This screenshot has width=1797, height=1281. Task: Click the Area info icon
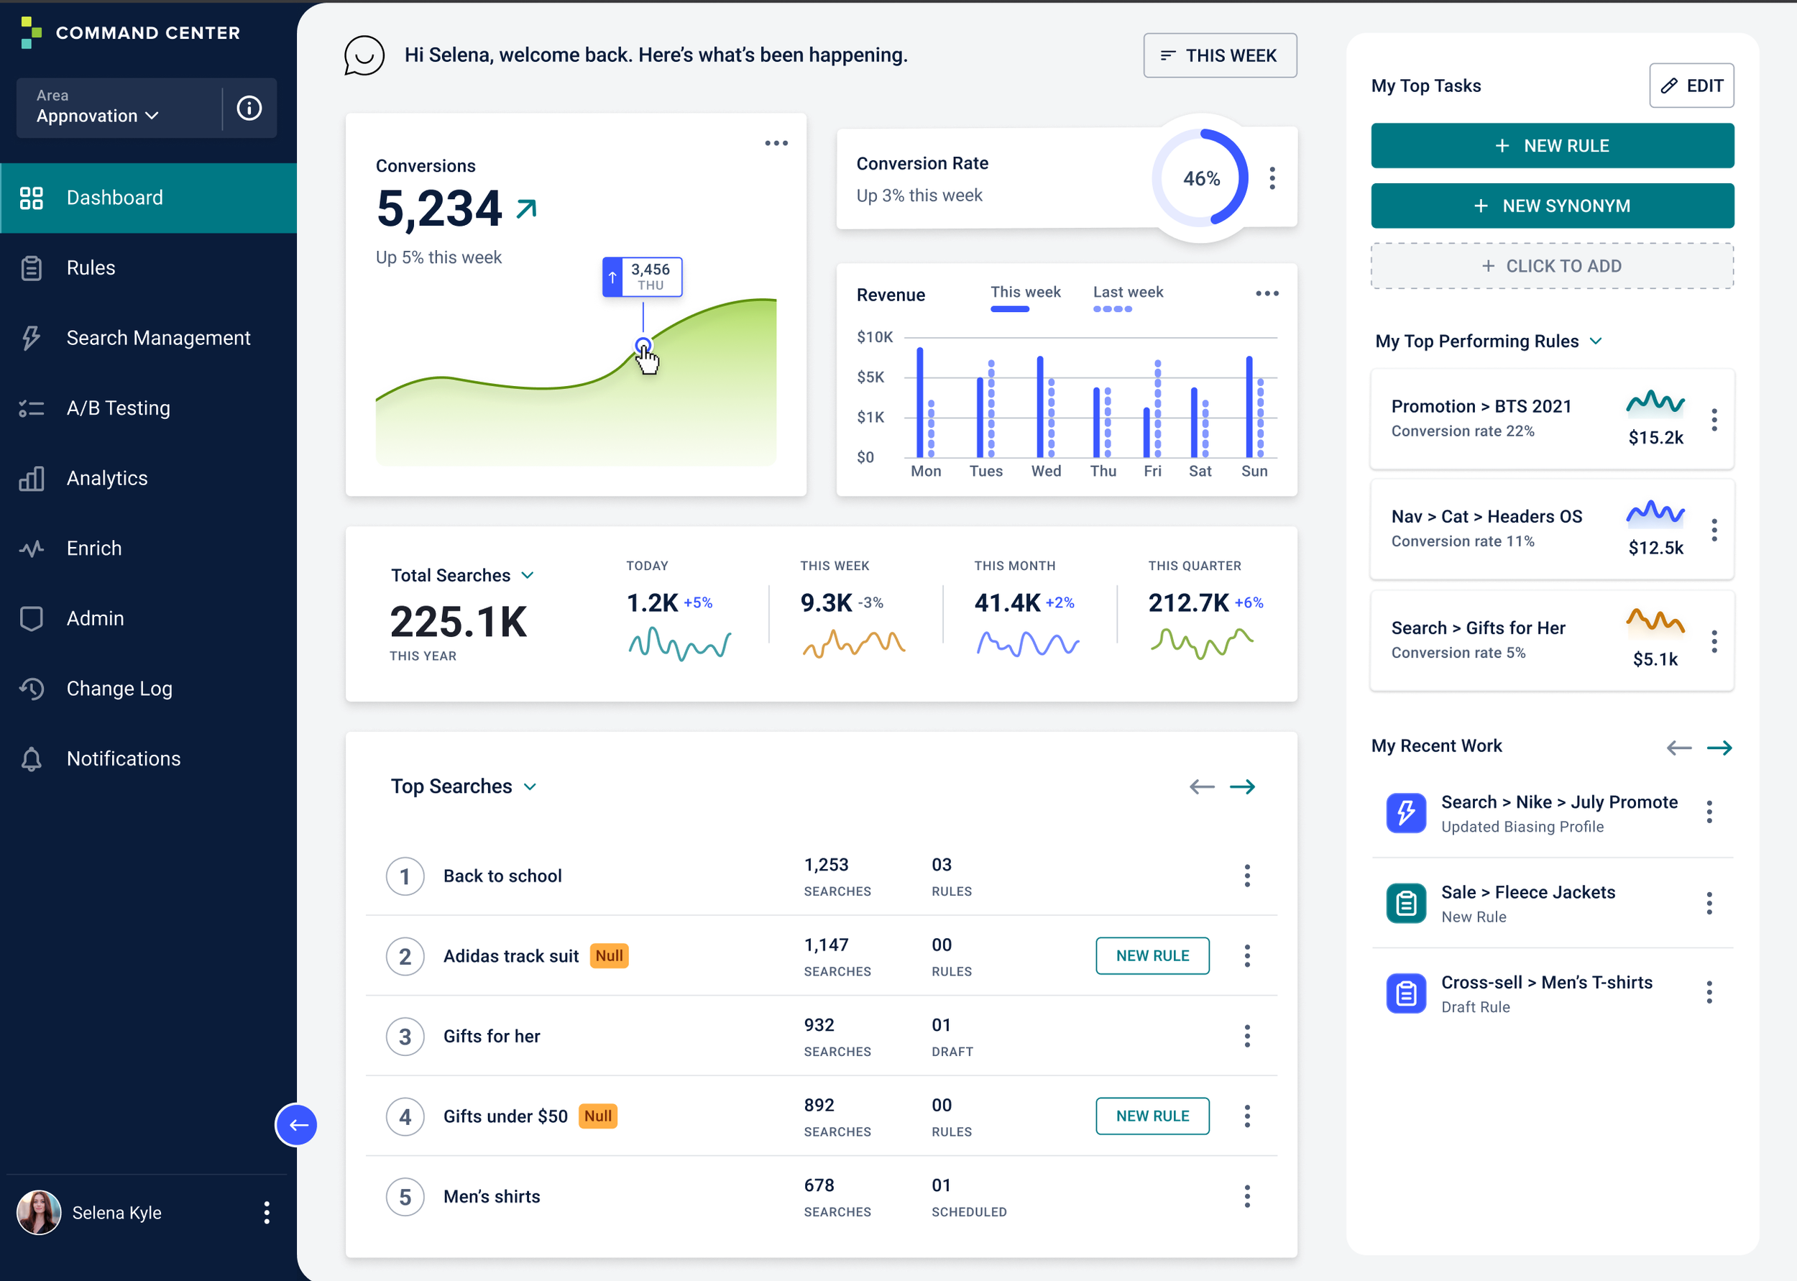249,108
